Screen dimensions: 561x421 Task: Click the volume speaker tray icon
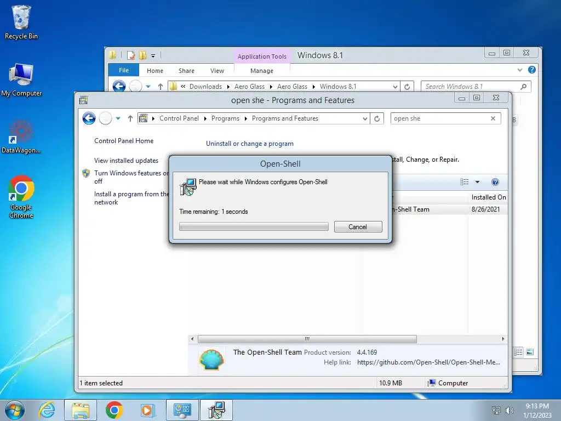coord(509,410)
